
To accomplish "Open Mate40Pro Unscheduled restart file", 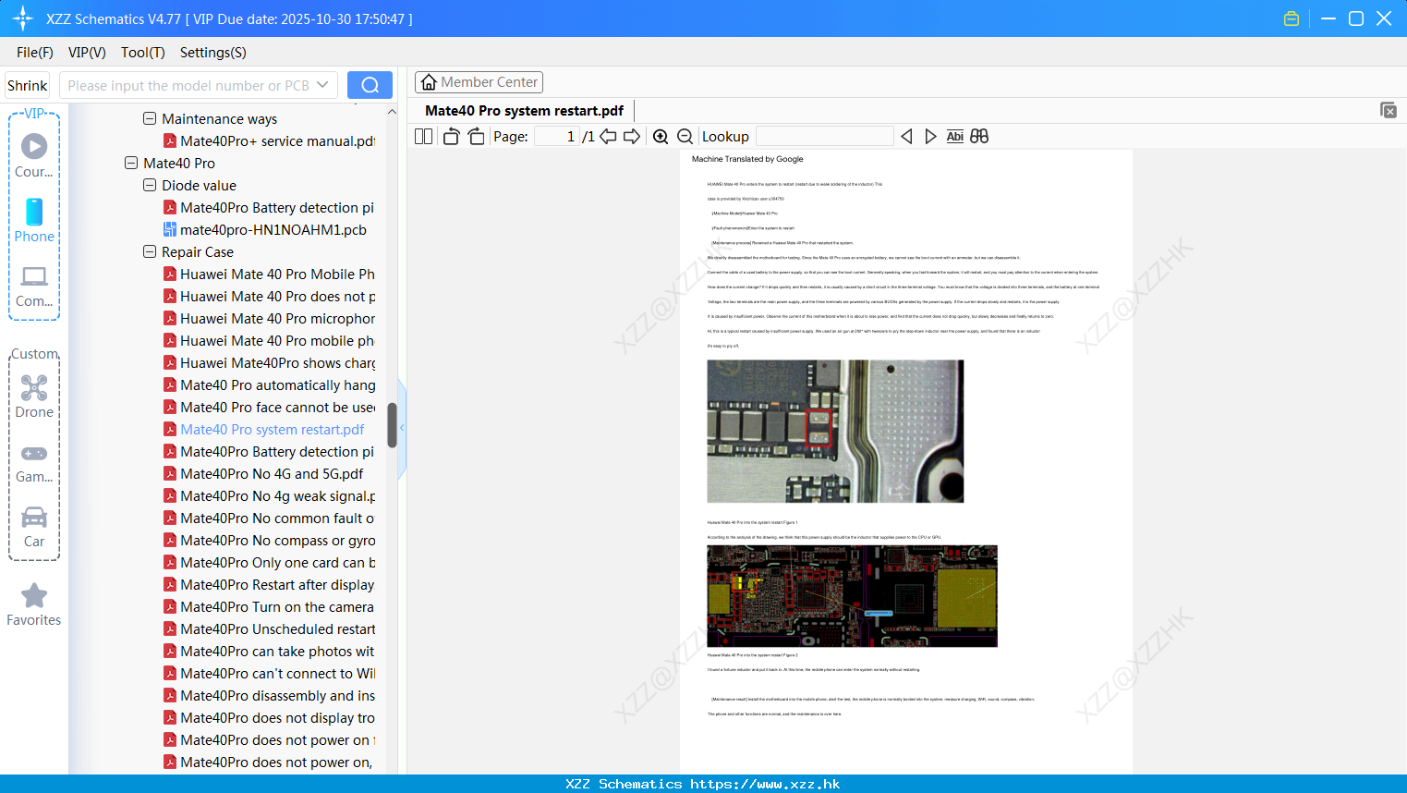I will pos(270,628).
